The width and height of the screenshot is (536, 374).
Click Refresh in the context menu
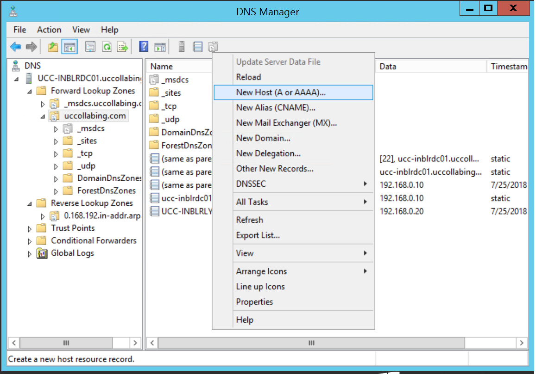pos(293,220)
